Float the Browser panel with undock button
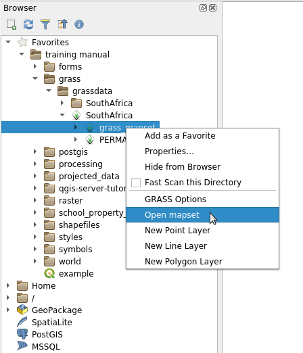Image resolution: width=303 pixels, height=353 pixels. click(x=203, y=8)
